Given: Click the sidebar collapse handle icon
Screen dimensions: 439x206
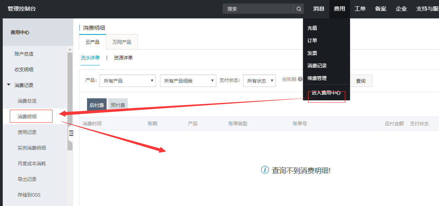Looking at the screenshot, I should pos(71,133).
